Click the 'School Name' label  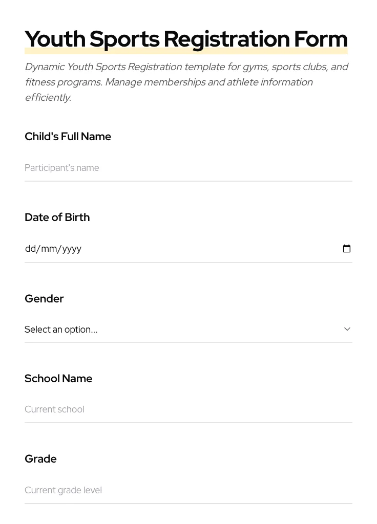pyautogui.click(x=58, y=379)
